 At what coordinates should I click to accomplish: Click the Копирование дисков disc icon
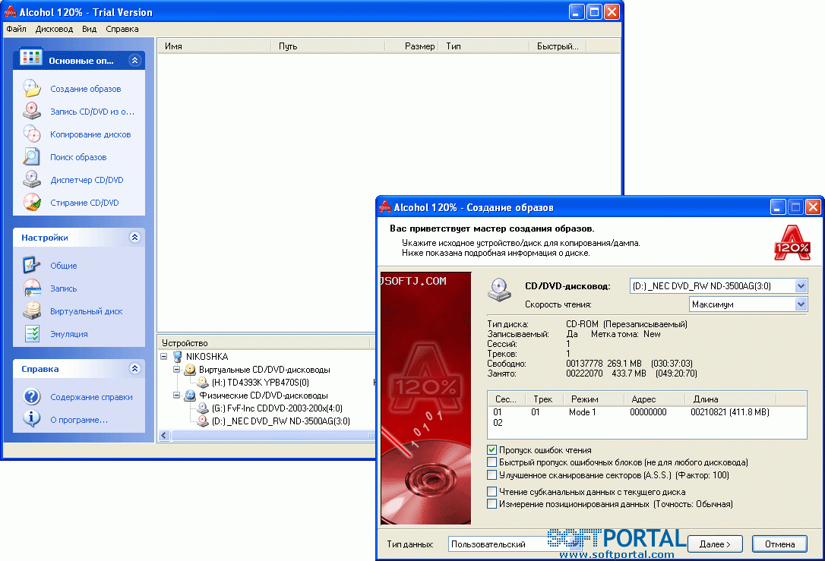pyautogui.click(x=32, y=134)
